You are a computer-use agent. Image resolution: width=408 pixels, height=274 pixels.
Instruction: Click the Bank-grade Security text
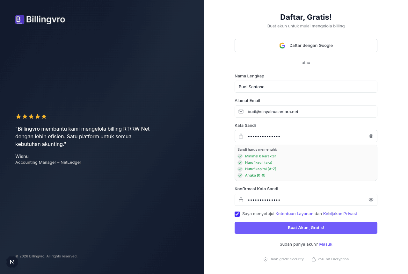click(x=287, y=259)
